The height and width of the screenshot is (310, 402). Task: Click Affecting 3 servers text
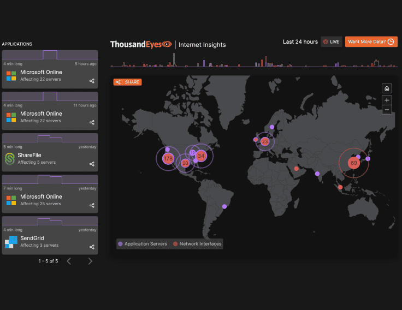click(39, 246)
